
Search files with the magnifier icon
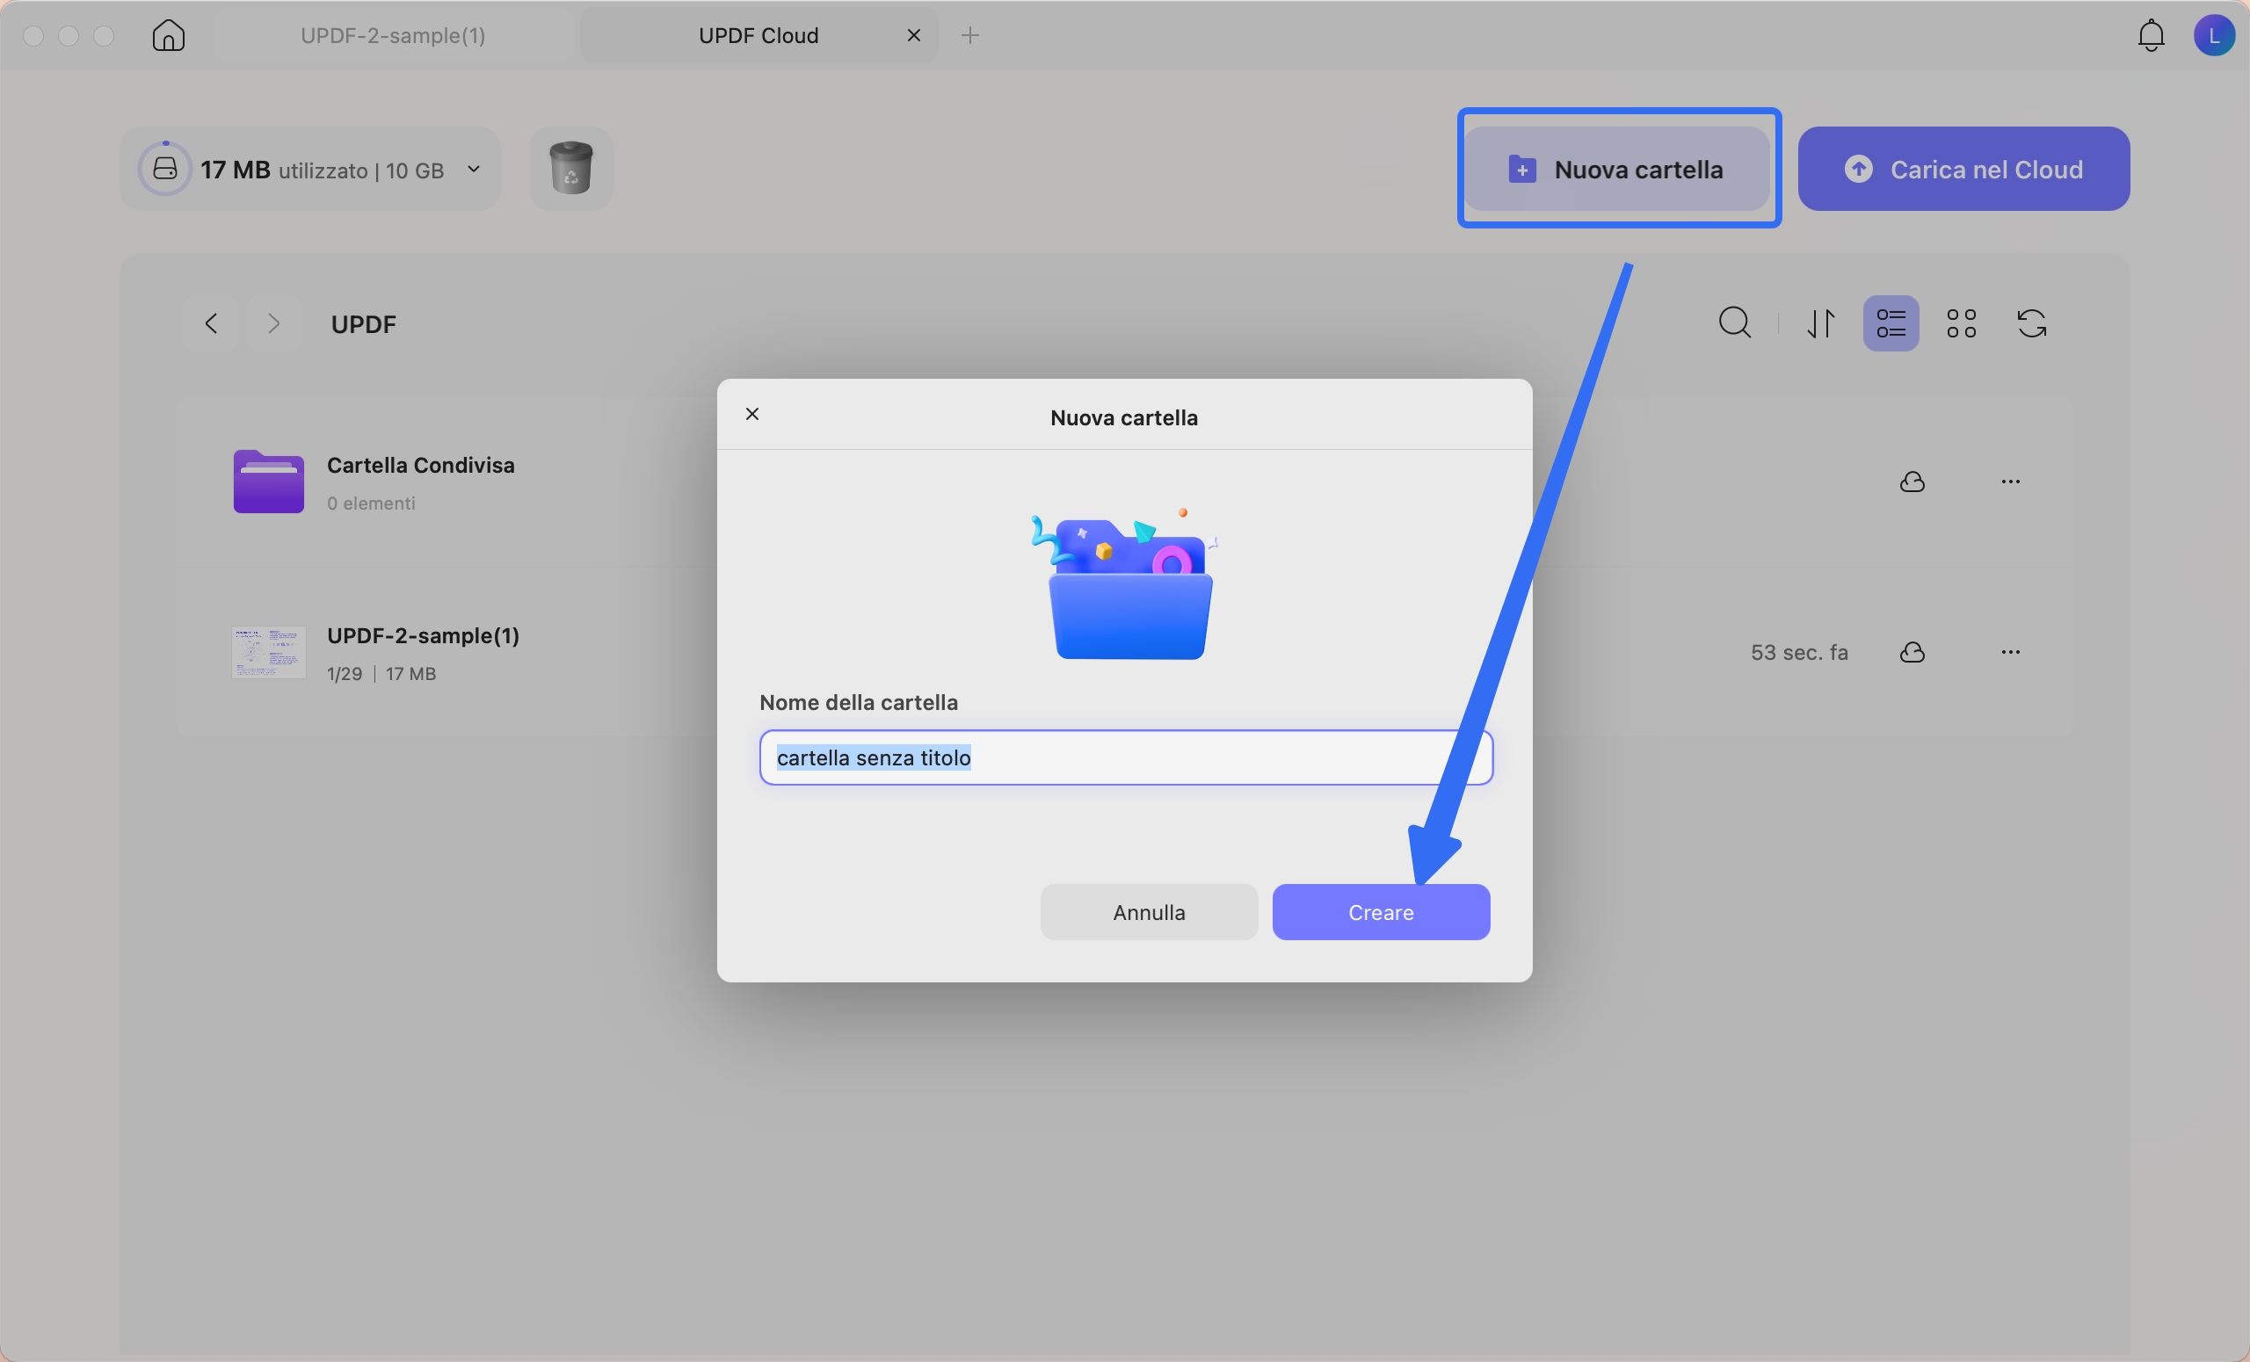click(x=1735, y=323)
